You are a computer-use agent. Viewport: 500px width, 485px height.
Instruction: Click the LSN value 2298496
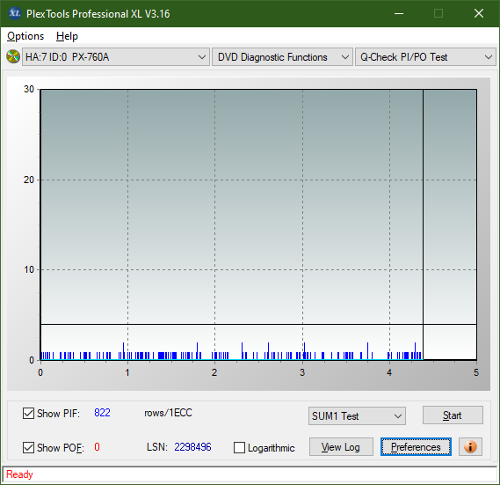[x=192, y=447]
